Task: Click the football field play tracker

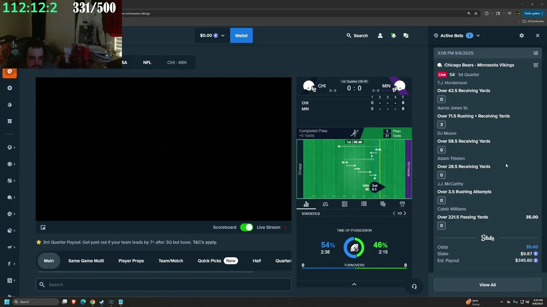Action: (354, 169)
